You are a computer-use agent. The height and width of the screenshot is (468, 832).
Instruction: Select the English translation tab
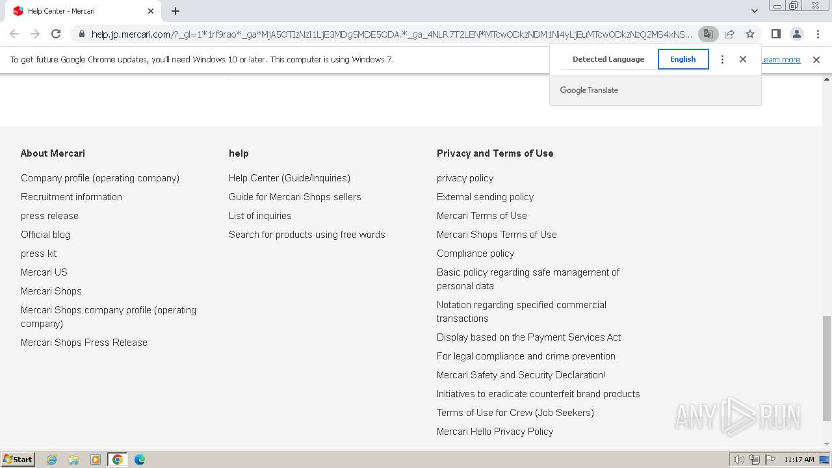(x=682, y=59)
